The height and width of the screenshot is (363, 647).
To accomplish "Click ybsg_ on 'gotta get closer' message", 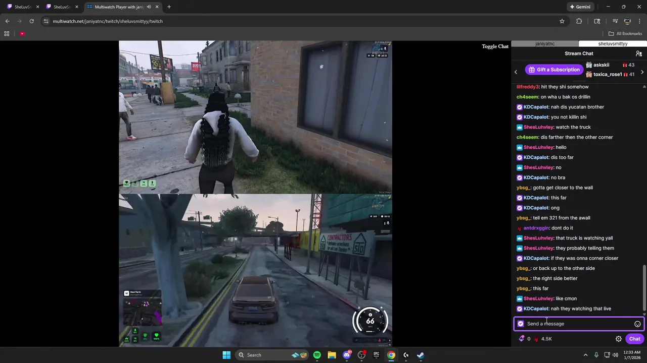I will tap(523, 188).
